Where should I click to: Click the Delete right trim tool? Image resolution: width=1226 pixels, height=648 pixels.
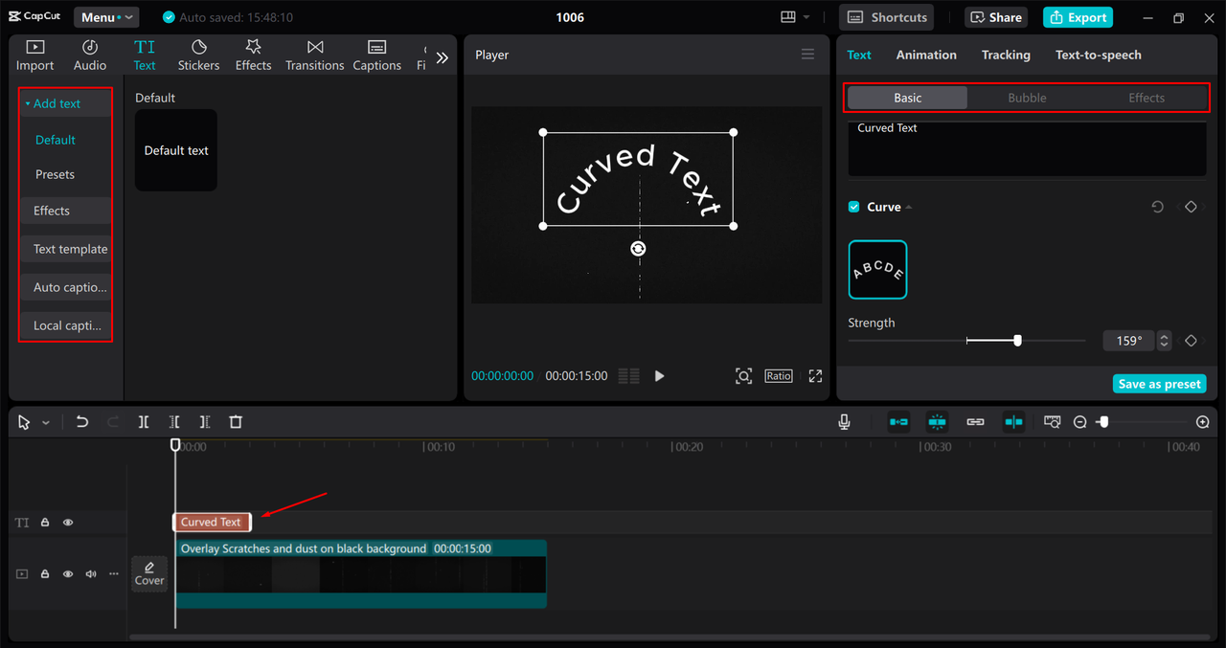[x=205, y=422]
